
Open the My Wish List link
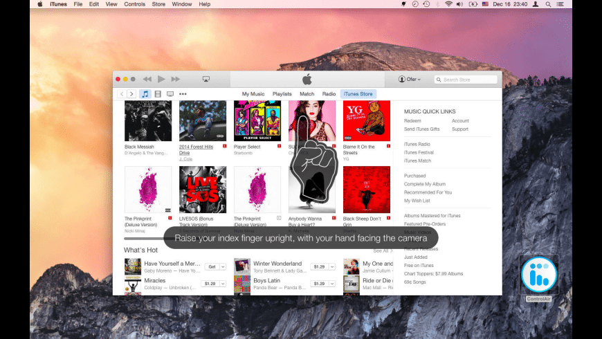417,201
